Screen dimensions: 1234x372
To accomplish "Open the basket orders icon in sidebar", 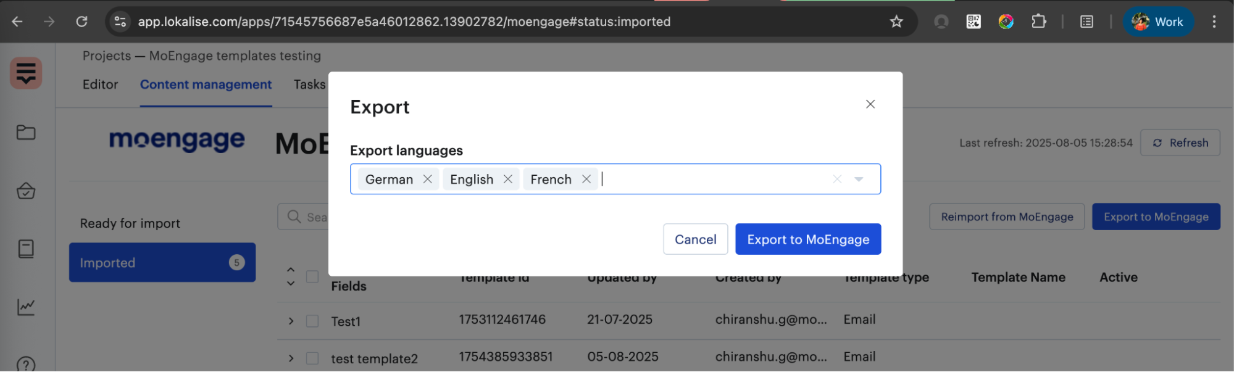I will coord(26,191).
